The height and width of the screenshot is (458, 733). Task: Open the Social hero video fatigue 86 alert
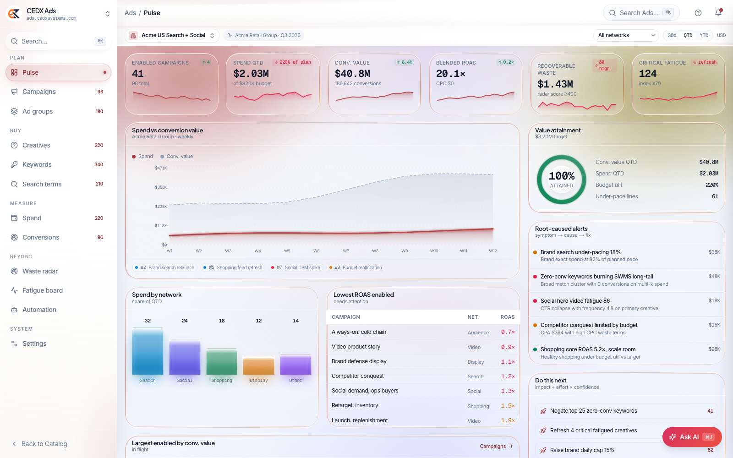627,305
